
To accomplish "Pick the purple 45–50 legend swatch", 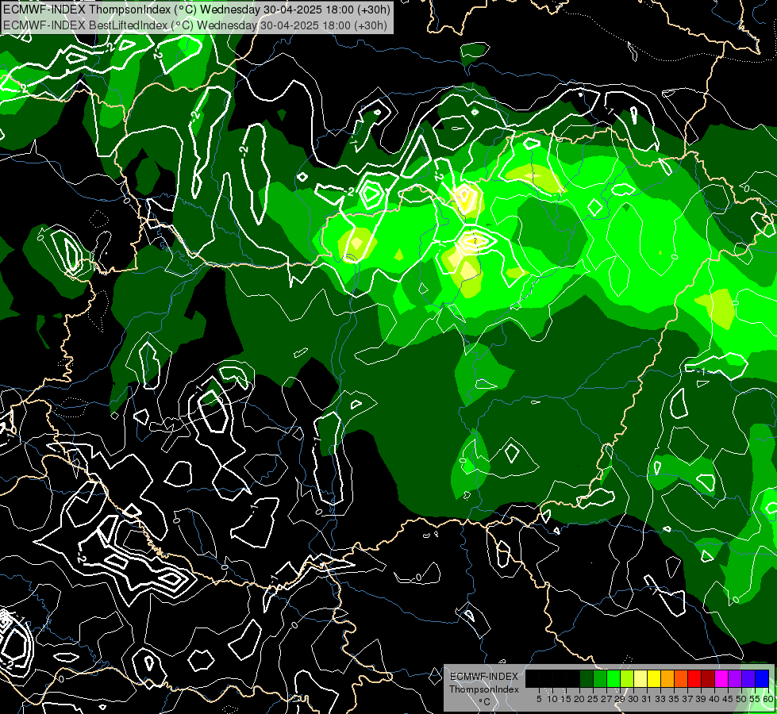I will [x=736, y=678].
